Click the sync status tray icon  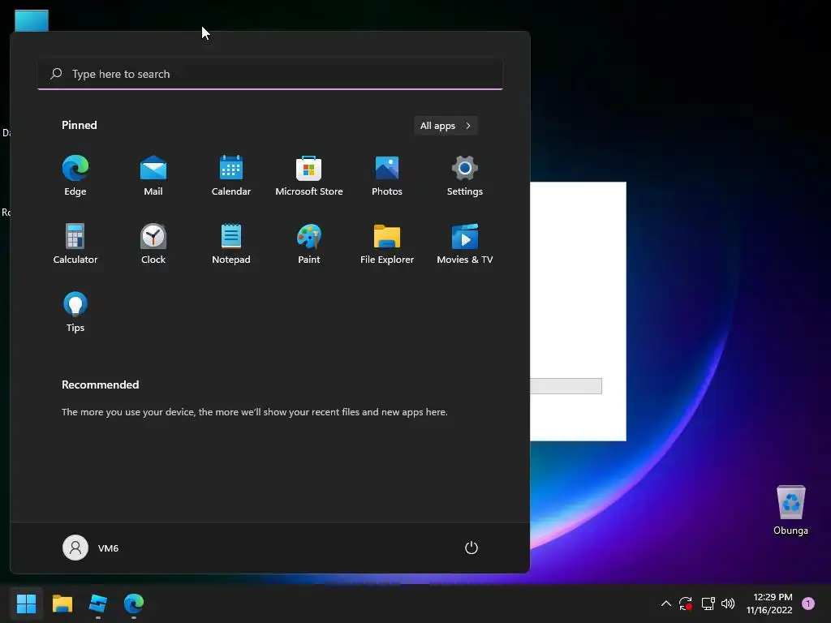[x=686, y=604]
